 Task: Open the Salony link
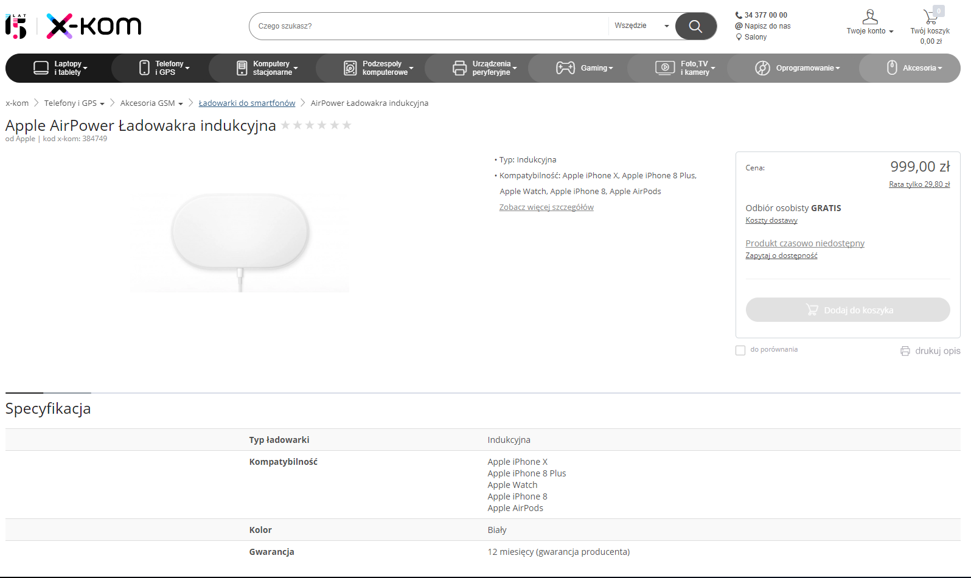coord(756,37)
